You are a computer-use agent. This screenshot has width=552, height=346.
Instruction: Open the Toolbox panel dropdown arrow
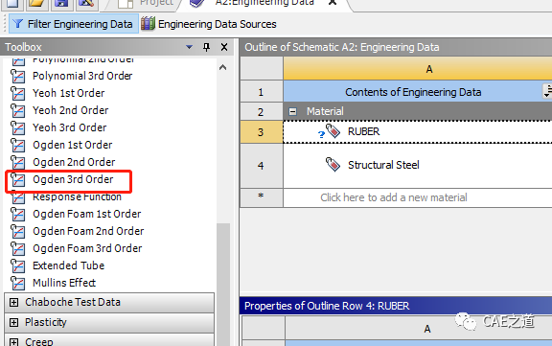pyautogui.click(x=189, y=47)
